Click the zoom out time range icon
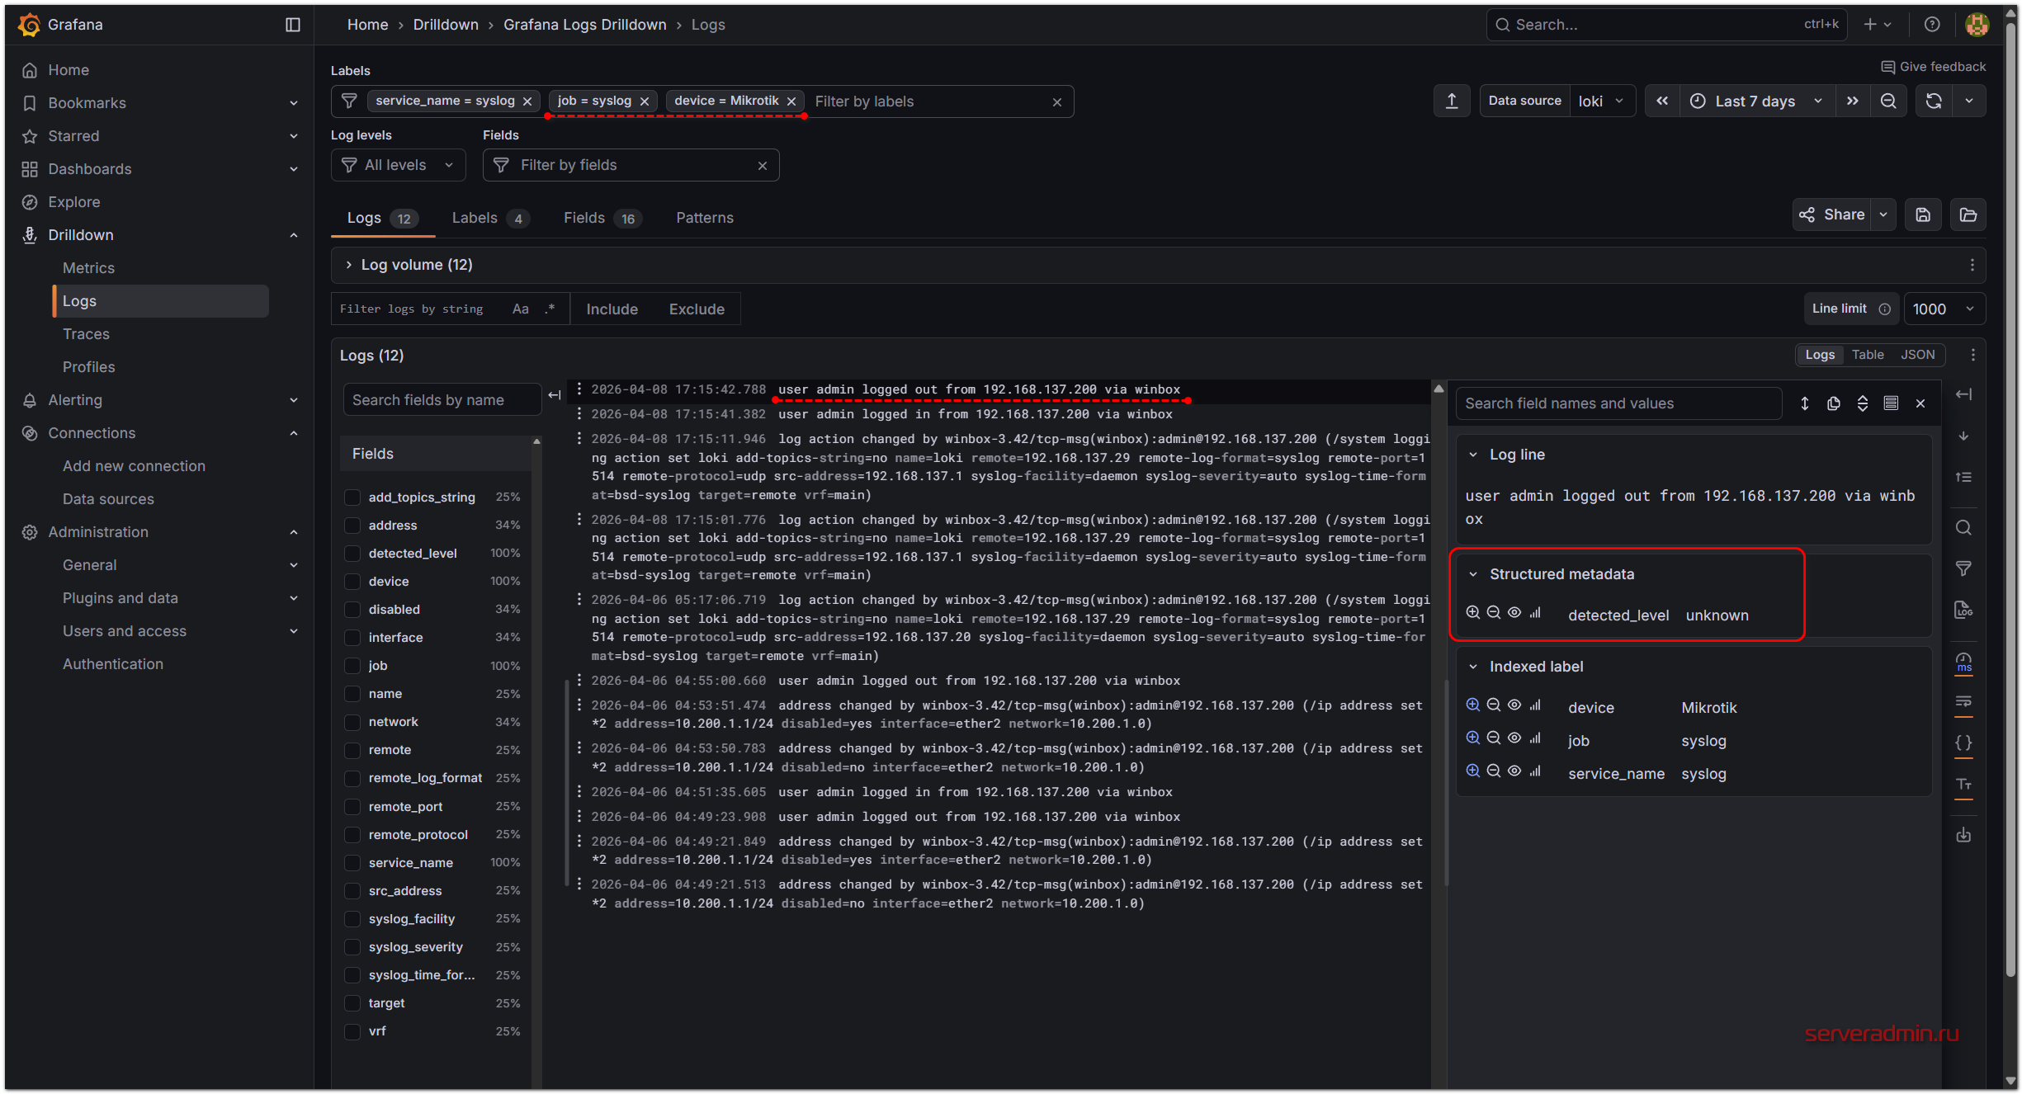Viewport: 2022px width, 1094px height. (x=1888, y=101)
